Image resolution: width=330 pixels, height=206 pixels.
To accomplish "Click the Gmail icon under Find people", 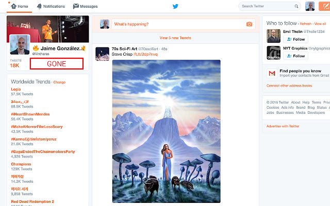I will [x=272, y=73].
